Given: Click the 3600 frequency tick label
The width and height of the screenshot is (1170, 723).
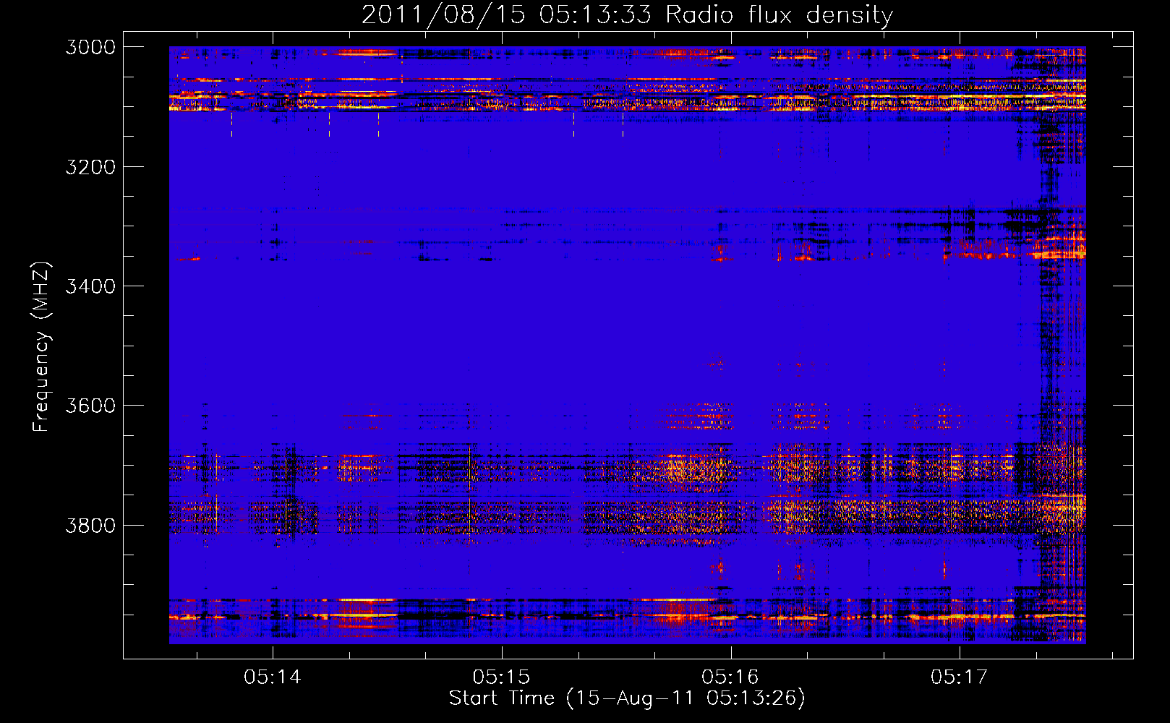Looking at the screenshot, I should pyautogui.click(x=90, y=406).
